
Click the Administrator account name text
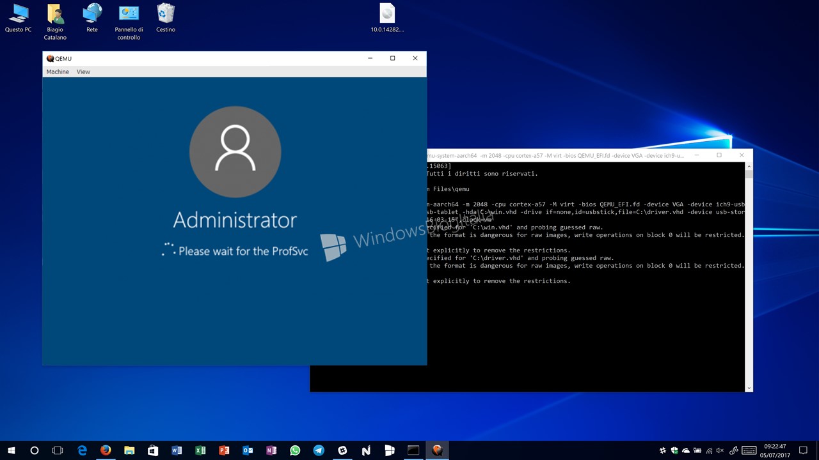point(235,220)
